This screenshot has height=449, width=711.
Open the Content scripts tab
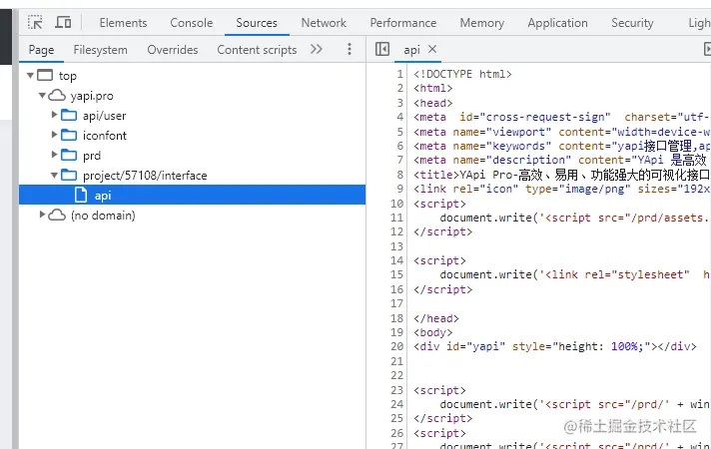coord(257,49)
